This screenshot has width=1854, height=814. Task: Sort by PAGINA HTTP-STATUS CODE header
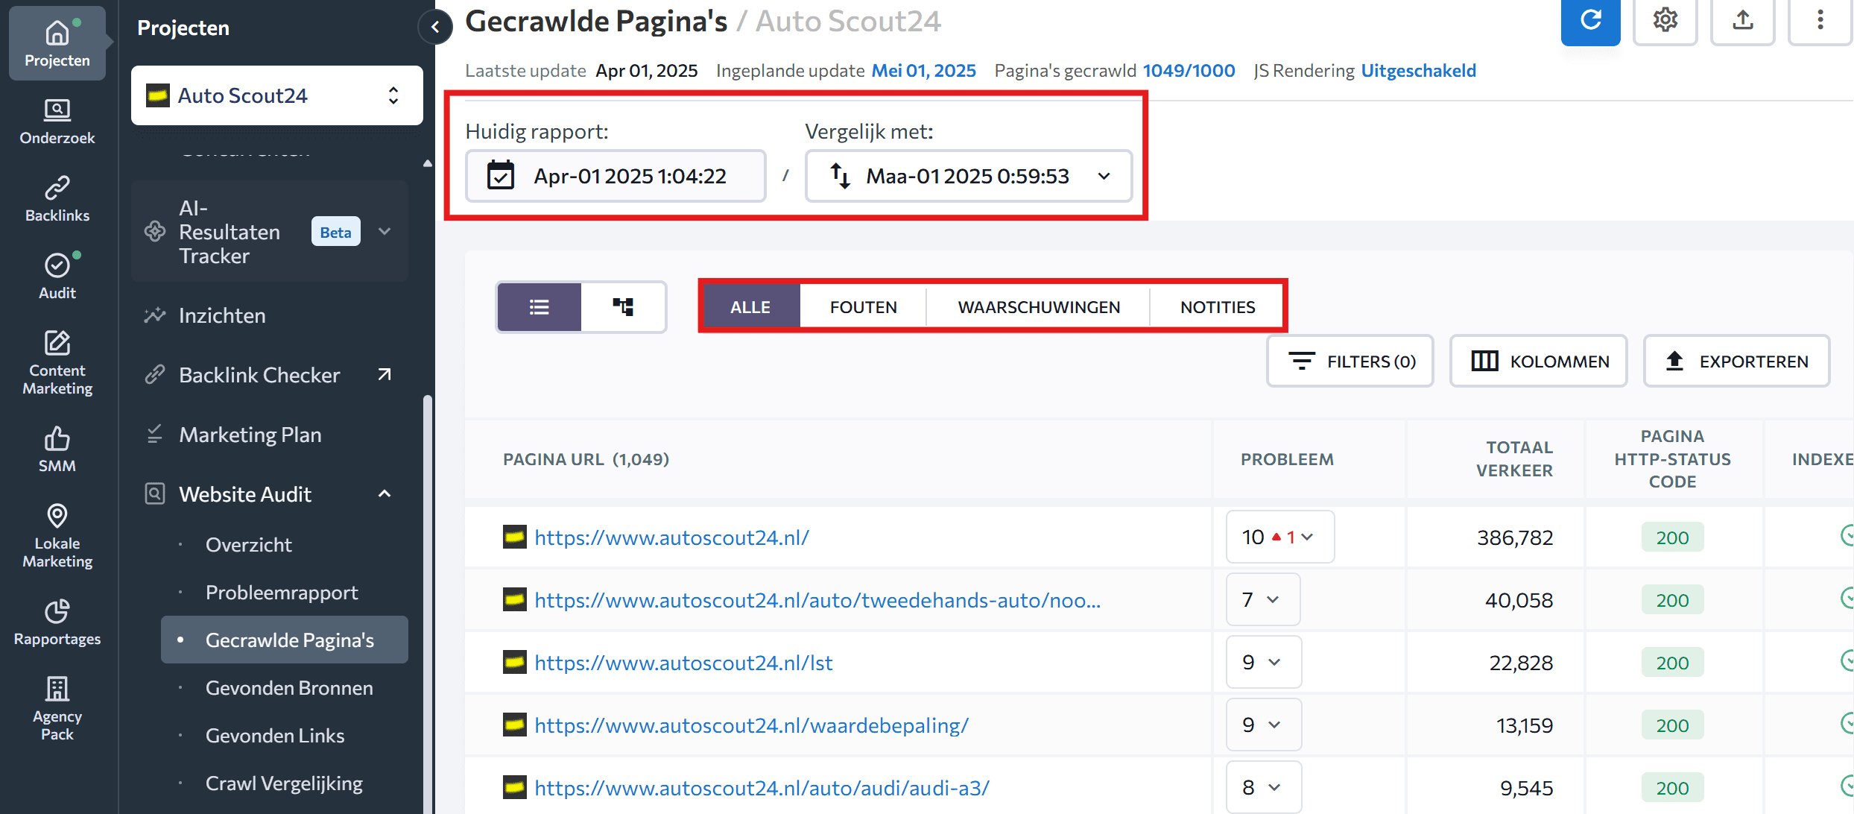(1672, 458)
